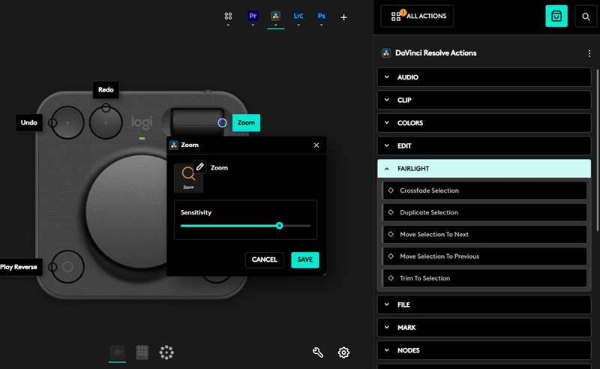The width and height of the screenshot is (600, 369).
Task: Select the Move Selection To Next action
Action: [x=484, y=234]
